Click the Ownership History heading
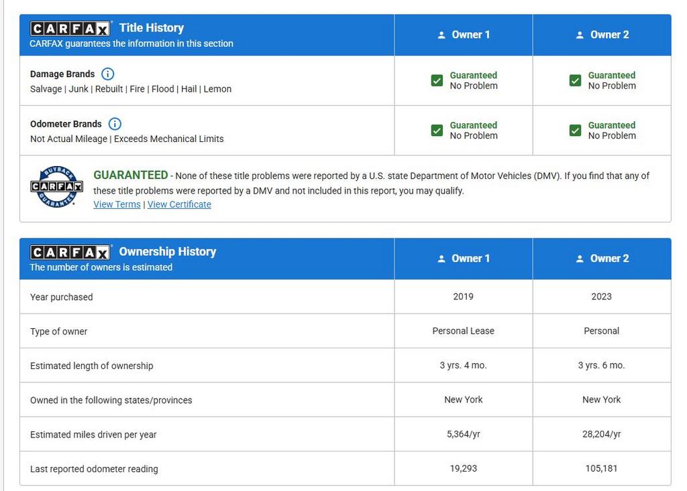Image resolution: width=687 pixels, height=491 pixels. point(168,252)
